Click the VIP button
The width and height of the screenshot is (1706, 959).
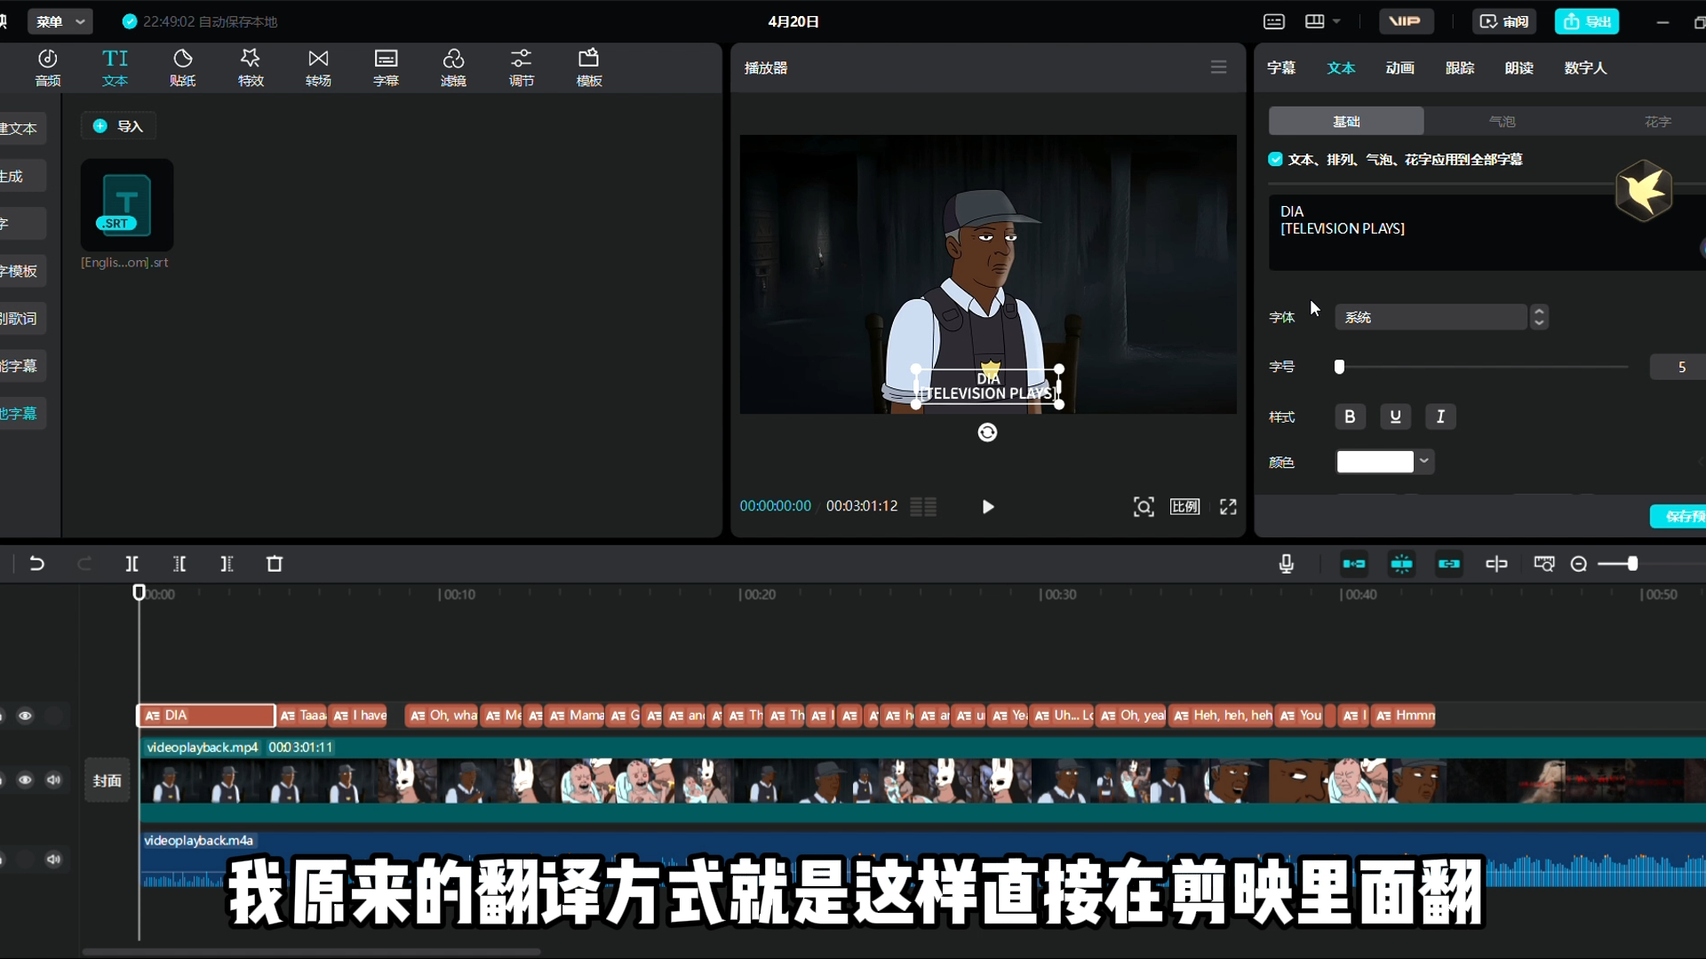tap(1406, 21)
